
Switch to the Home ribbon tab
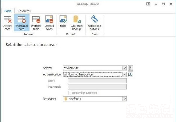pos(8,11)
